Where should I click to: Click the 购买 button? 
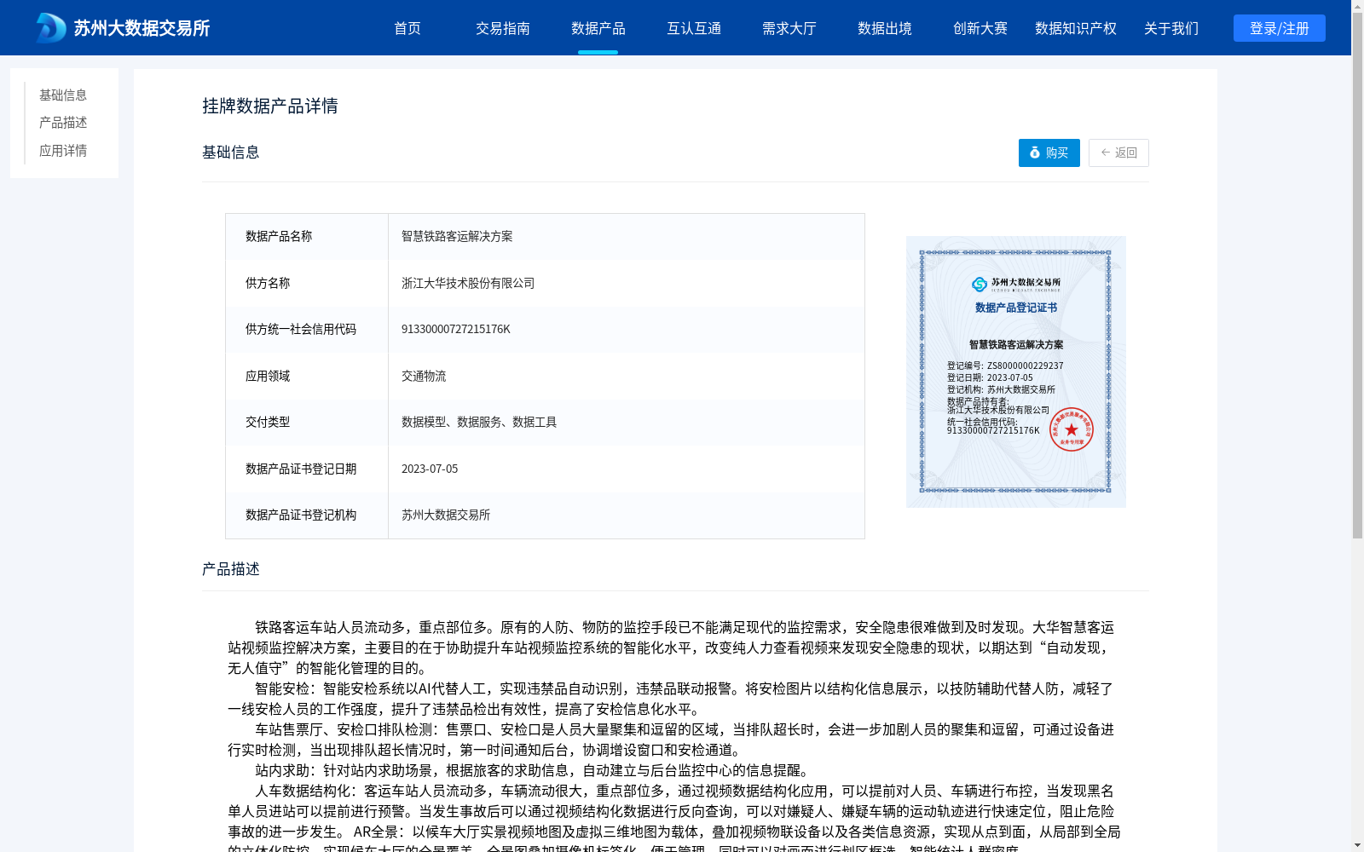(1049, 153)
